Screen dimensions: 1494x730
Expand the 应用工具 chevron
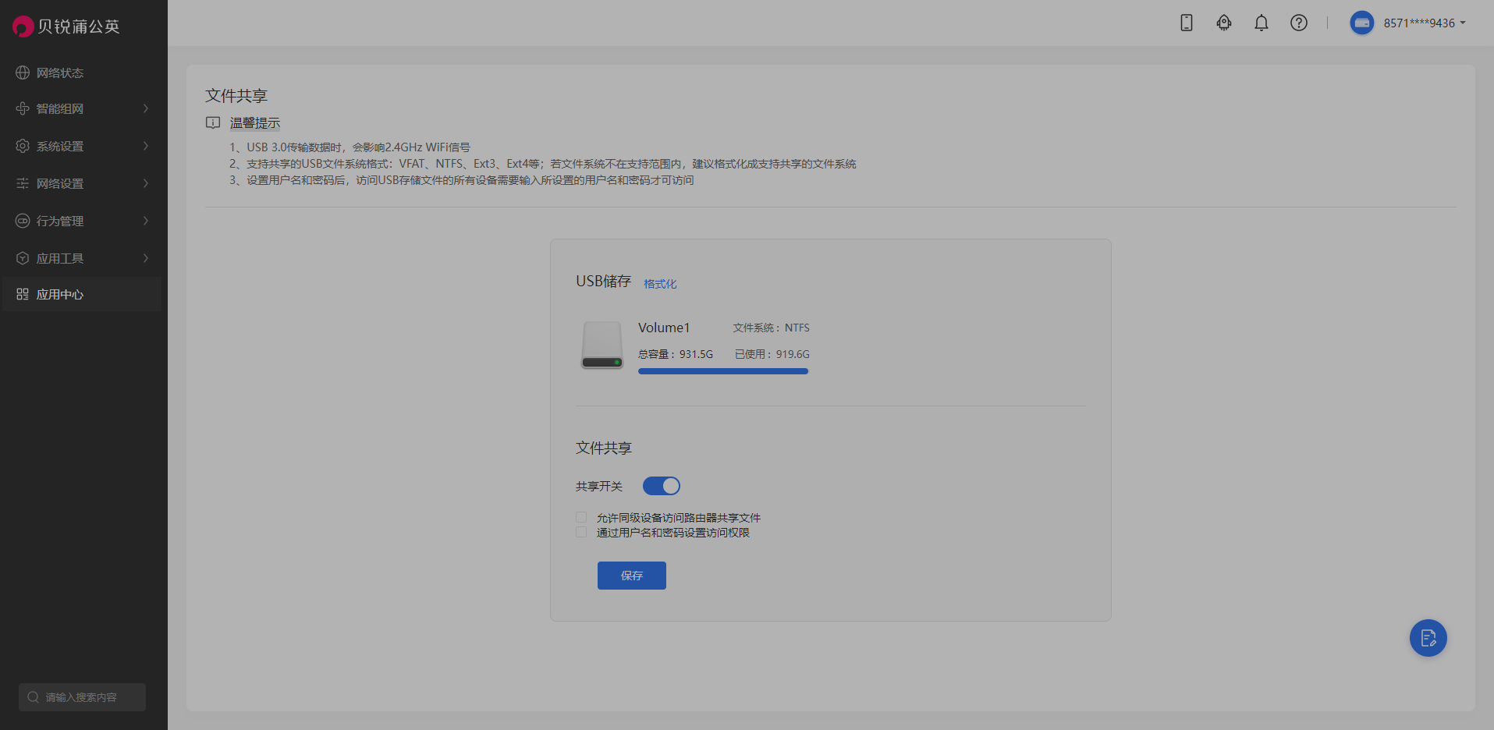(x=145, y=258)
